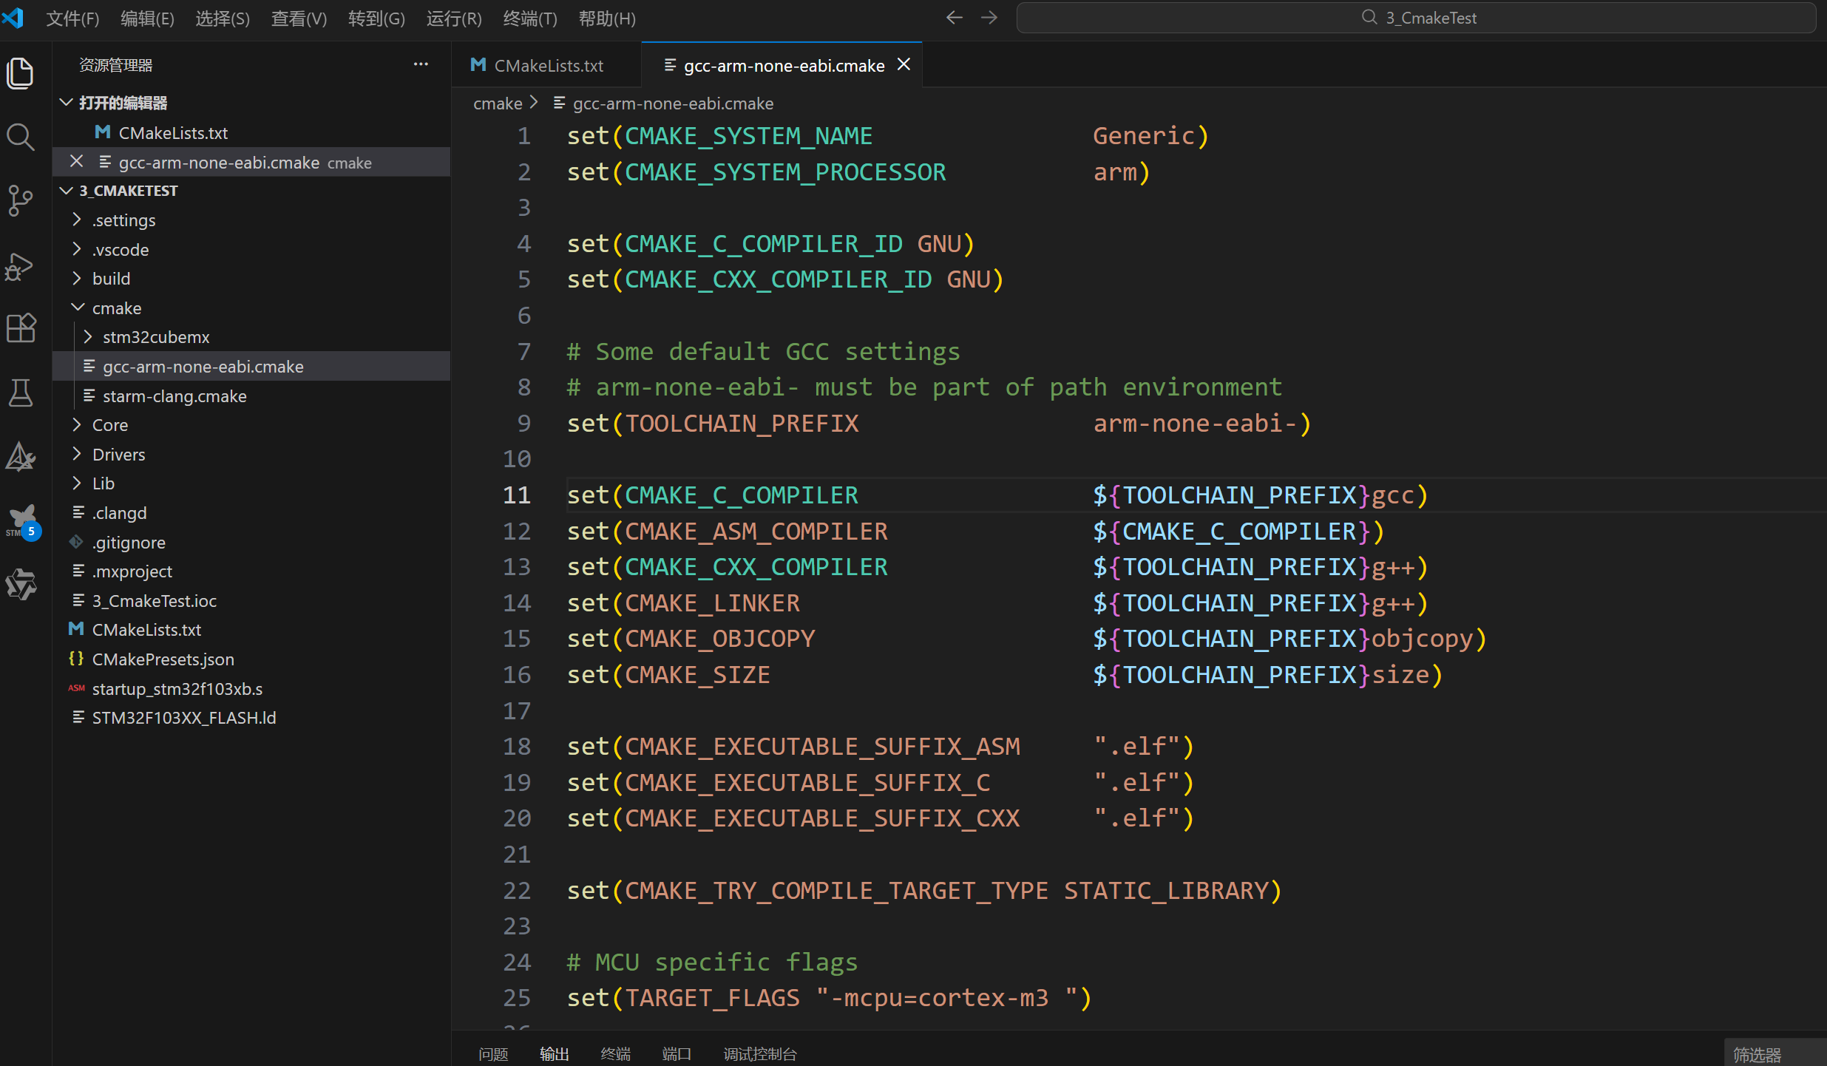This screenshot has width=1827, height=1066.
Task: Expand the Core folder
Action: (x=77, y=424)
